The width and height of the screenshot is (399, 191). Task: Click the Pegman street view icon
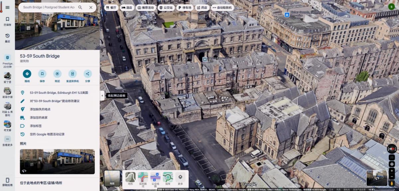(x=392, y=183)
